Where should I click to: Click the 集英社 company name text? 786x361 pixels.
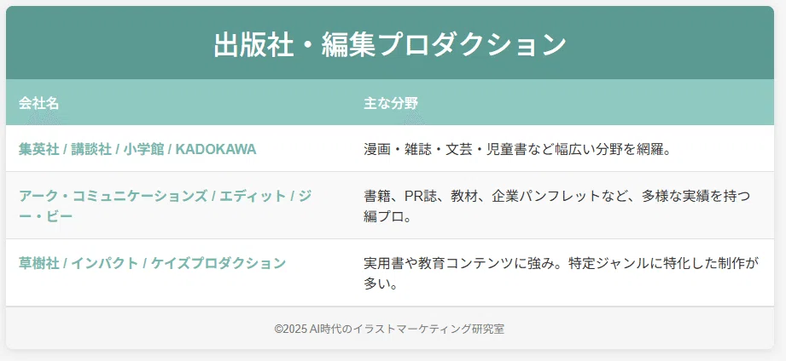tap(39, 149)
